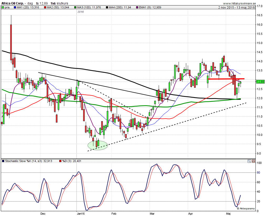Click the 'Apr' month label on time axis
This screenshot has width=267, height=217.
point(190,214)
